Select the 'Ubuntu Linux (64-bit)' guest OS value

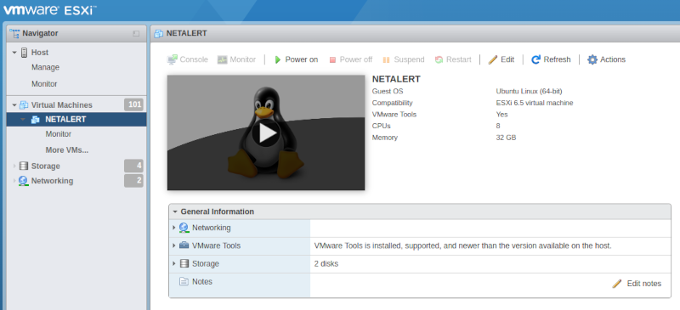tap(529, 91)
